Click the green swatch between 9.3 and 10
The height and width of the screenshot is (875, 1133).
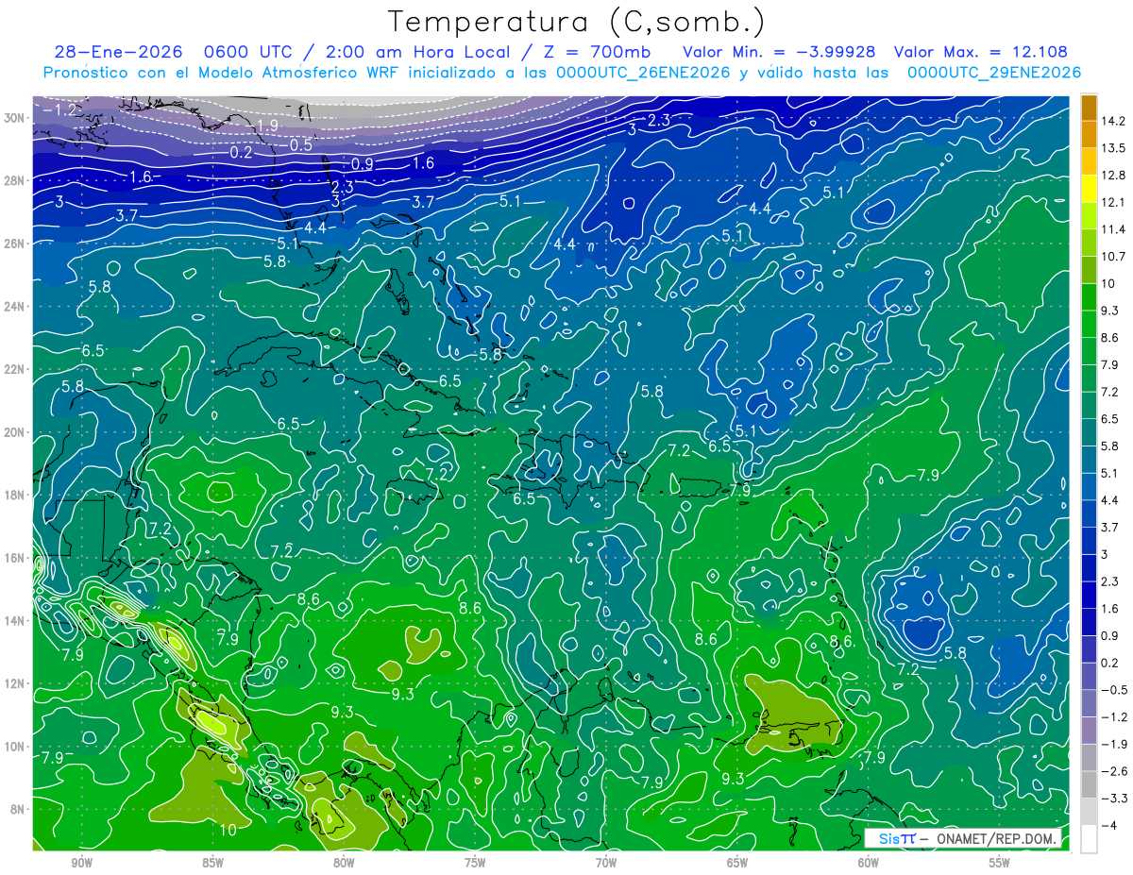click(1089, 296)
